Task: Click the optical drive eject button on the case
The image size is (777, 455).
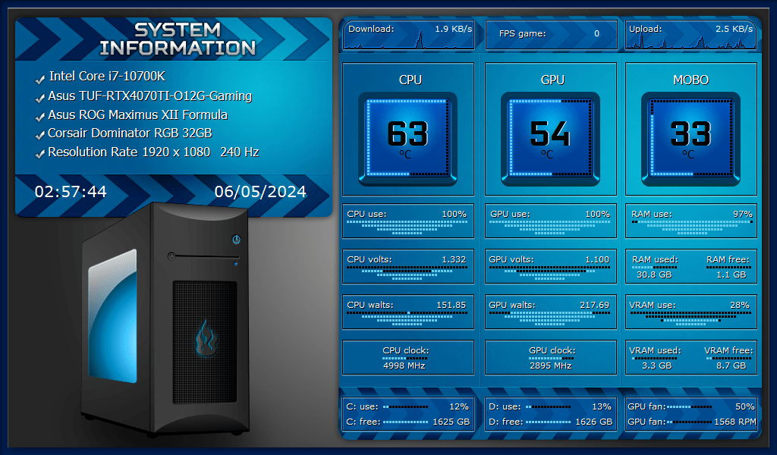Action: tap(171, 256)
